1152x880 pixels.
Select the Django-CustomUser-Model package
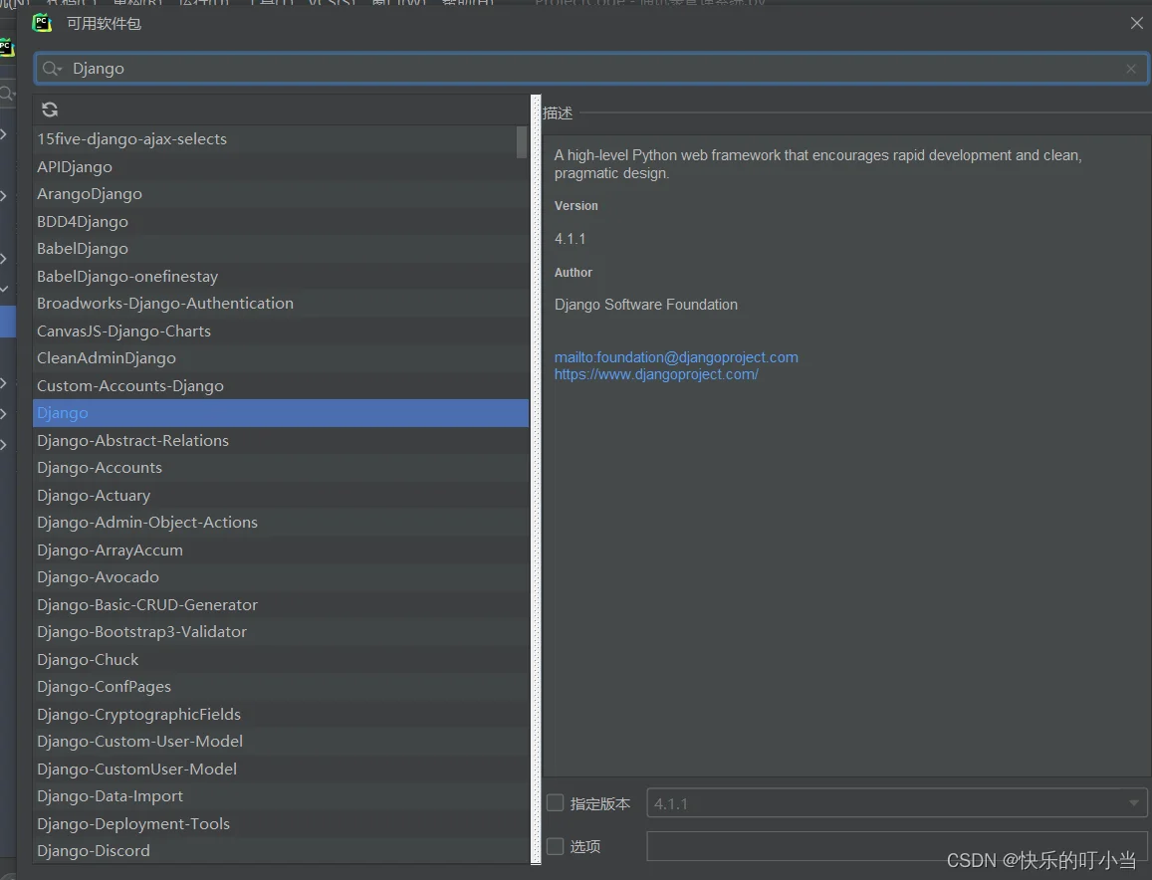281,769
